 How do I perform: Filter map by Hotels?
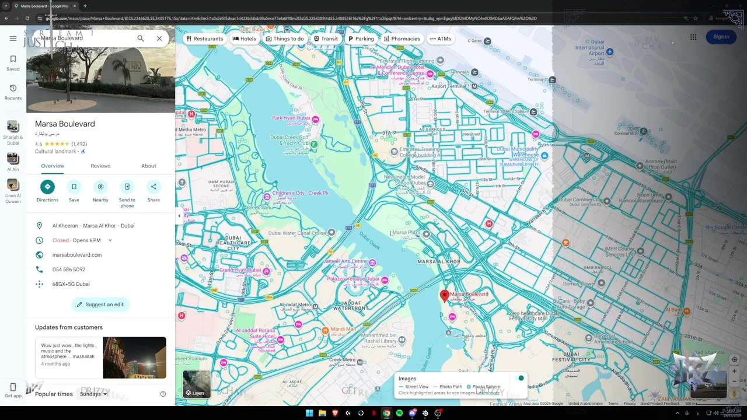pyautogui.click(x=245, y=38)
